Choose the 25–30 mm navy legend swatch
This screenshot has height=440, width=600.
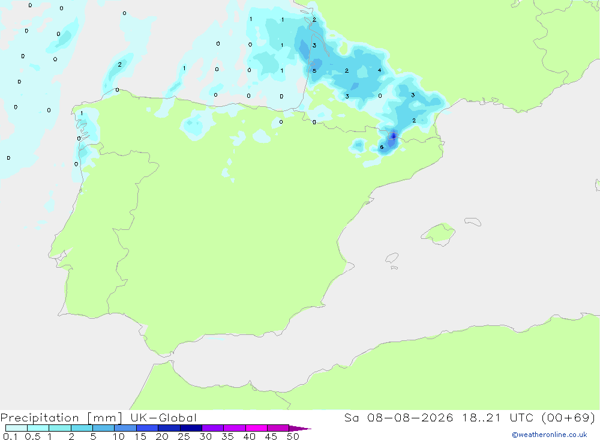(x=191, y=428)
